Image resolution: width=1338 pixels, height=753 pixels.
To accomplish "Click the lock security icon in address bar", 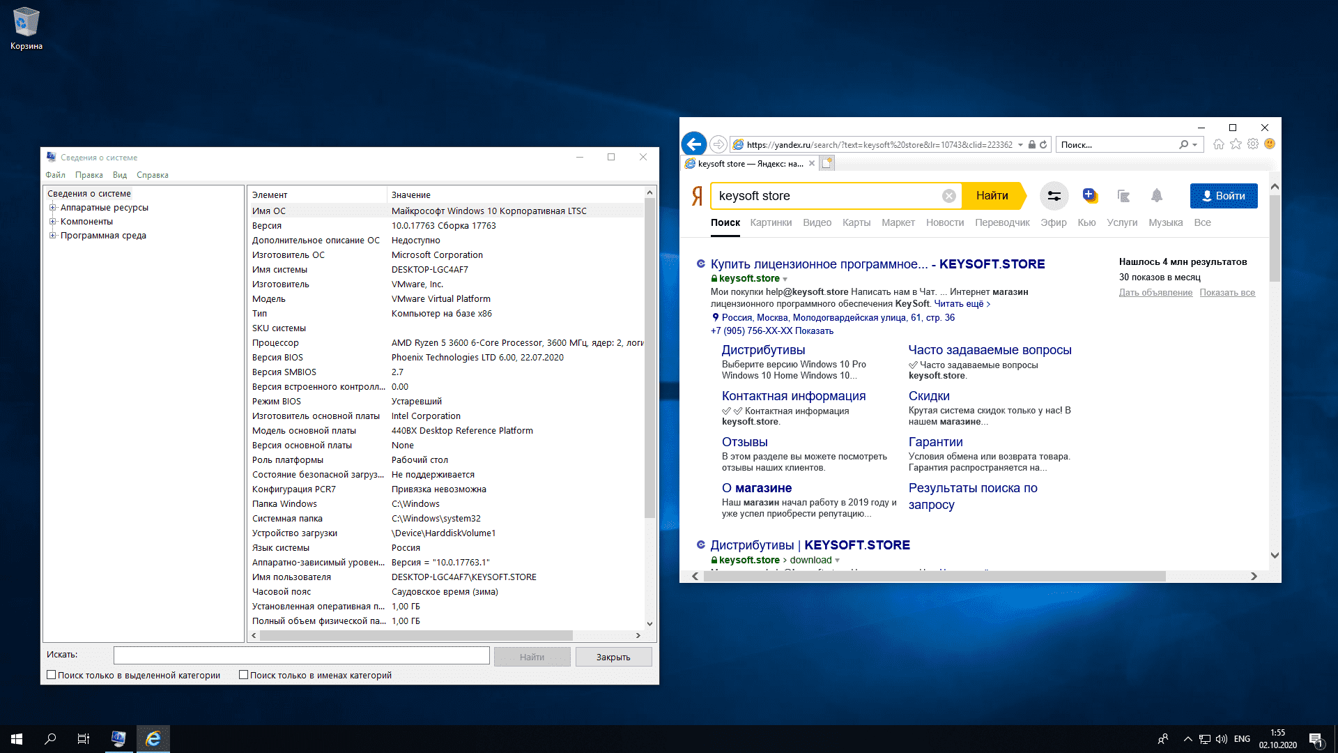I will [1032, 144].
